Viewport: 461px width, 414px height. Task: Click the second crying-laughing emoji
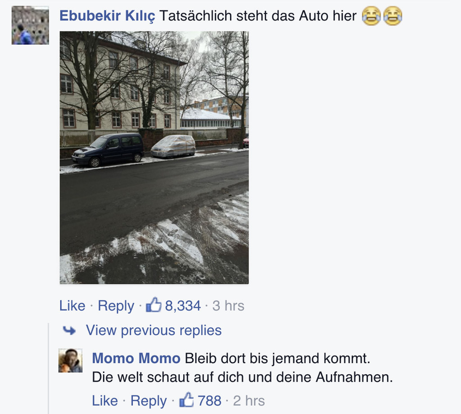click(393, 16)
